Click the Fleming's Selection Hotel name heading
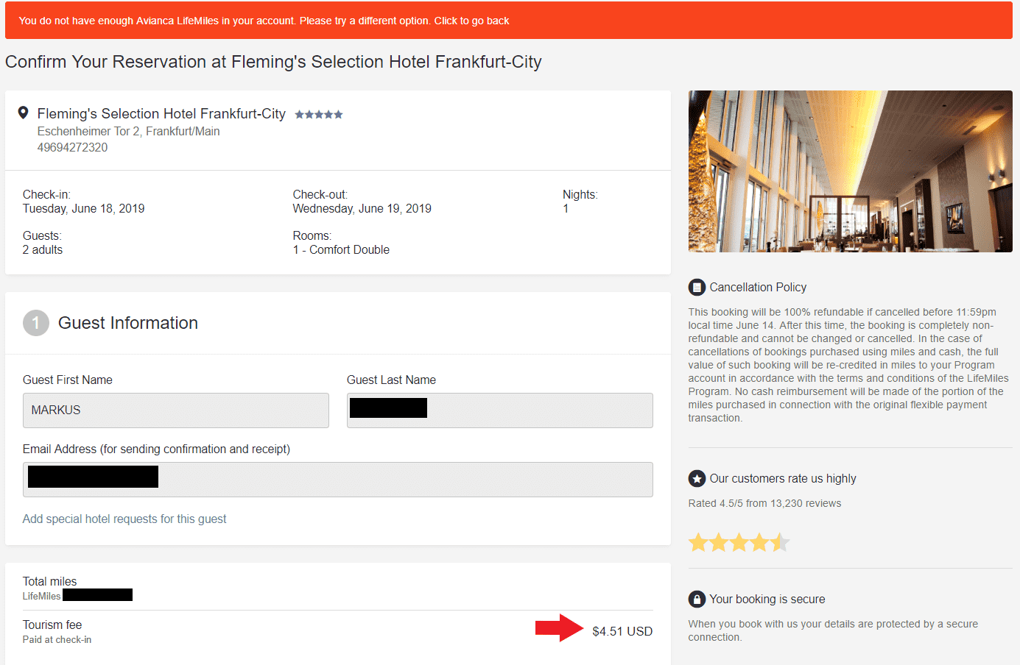This screenshot has height=665, width=1020. [x=161, y=114]
